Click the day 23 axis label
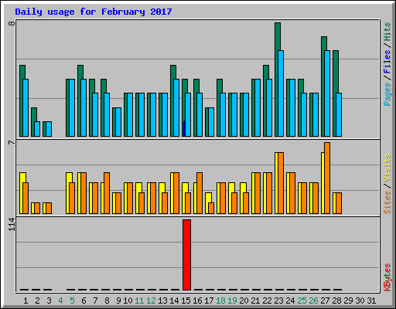Screen dimensions: 396x309 (278, 301)
